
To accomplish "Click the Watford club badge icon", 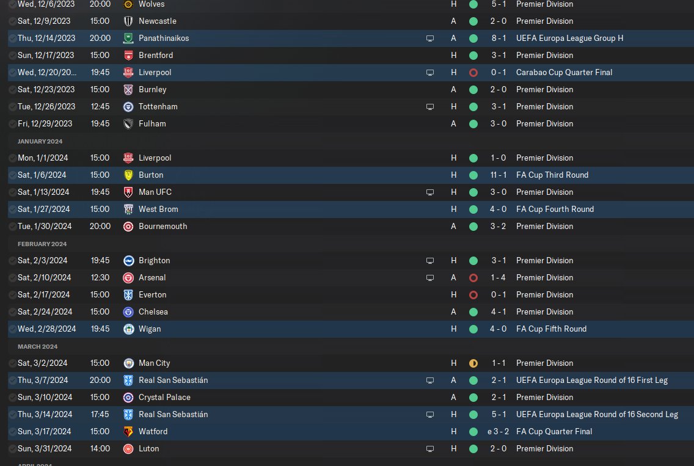I will 128,431.
